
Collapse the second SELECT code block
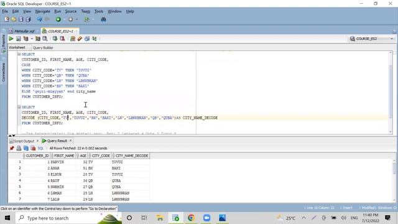coord(19,107)
